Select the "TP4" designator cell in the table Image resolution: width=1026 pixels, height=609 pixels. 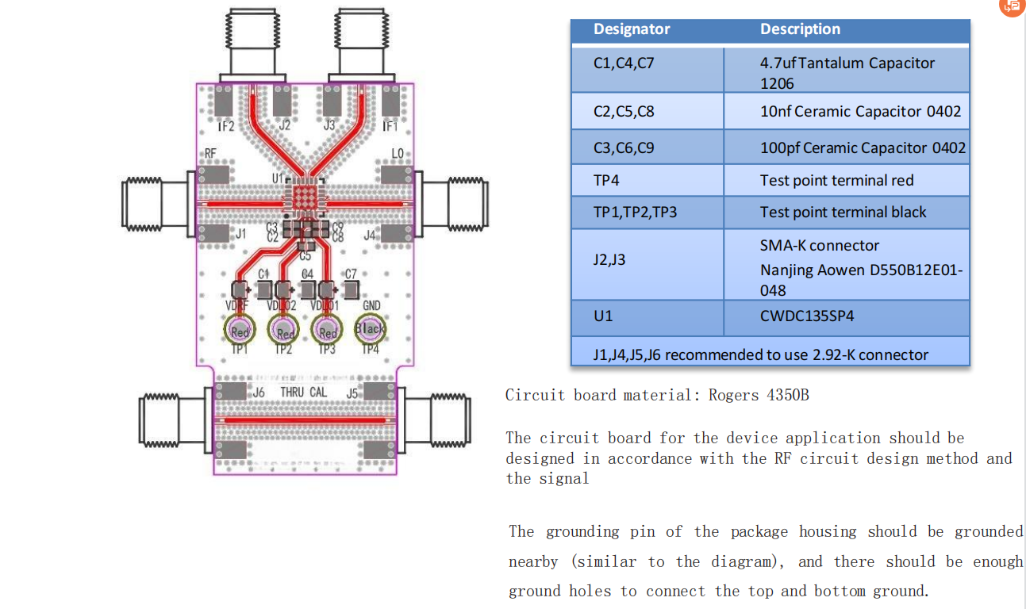click(x=647, y=181)
